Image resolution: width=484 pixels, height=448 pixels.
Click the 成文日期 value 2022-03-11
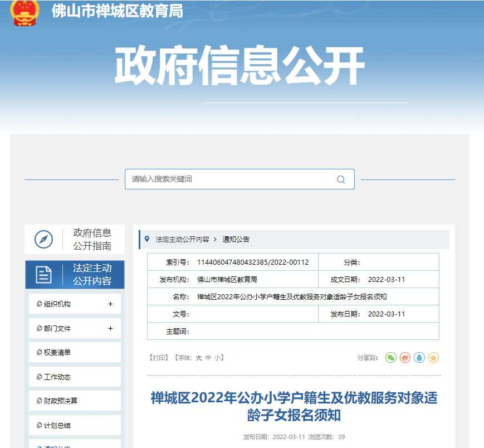387,279
